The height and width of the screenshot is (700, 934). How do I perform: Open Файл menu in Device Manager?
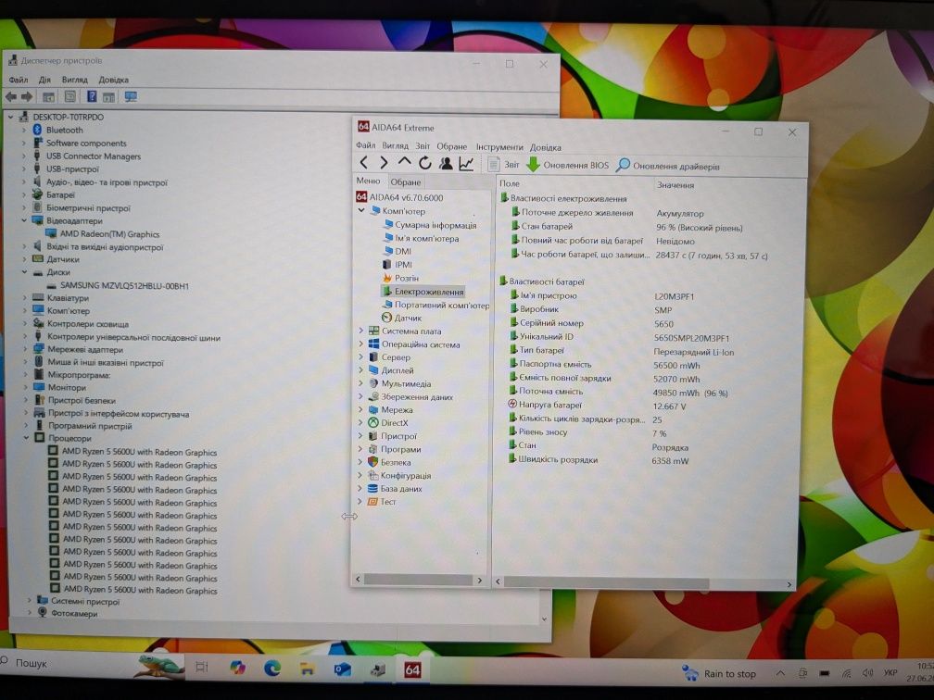tap(19, 80)
